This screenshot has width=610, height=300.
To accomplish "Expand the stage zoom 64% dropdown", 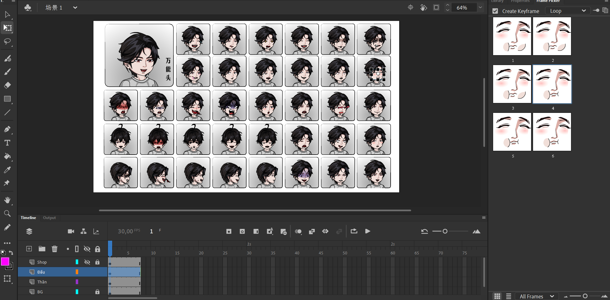I will [480, 7].
